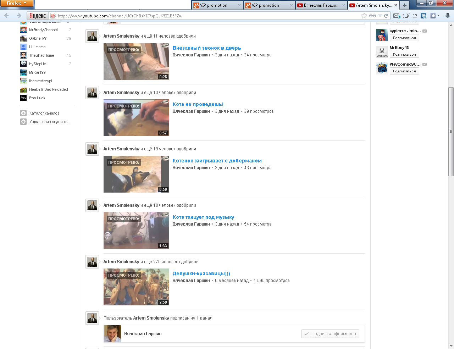This screenshot has height=349, width=454.
Task: Open video title Кота не проведешь!
Action: (198, 104)
